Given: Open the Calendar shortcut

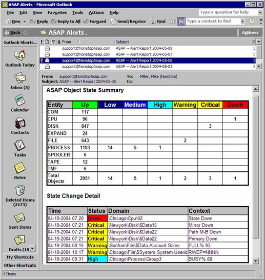Looking at the screenshot, I should tap(20, 104).
